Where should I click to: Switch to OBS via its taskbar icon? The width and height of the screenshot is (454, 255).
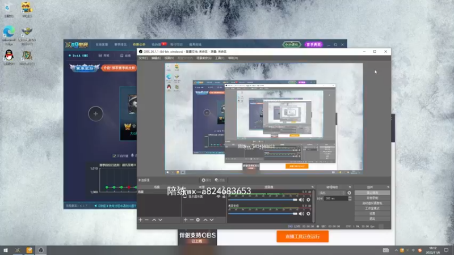[x=41, y=250]
